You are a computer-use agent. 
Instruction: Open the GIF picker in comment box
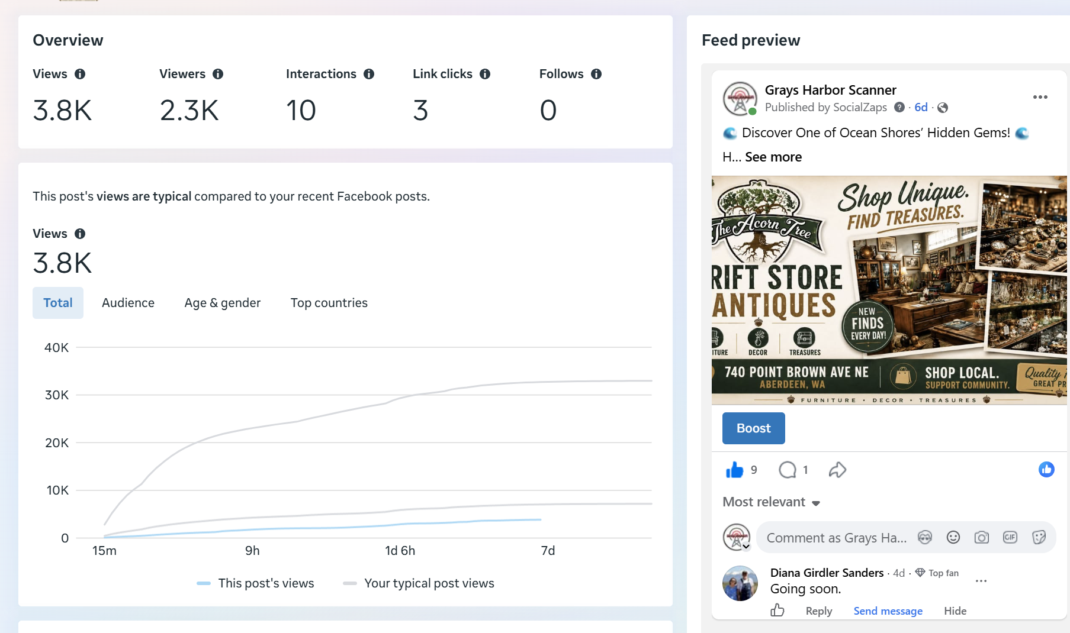tap(1010, 537)
